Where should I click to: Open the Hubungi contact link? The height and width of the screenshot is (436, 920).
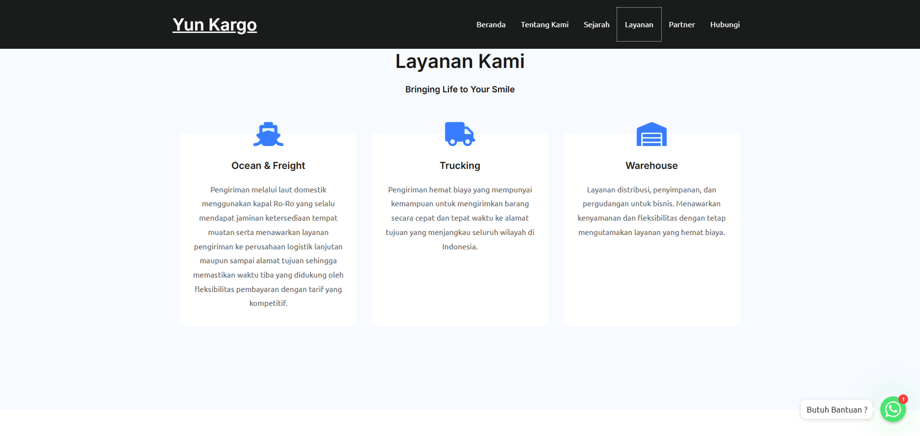(724, 25)
